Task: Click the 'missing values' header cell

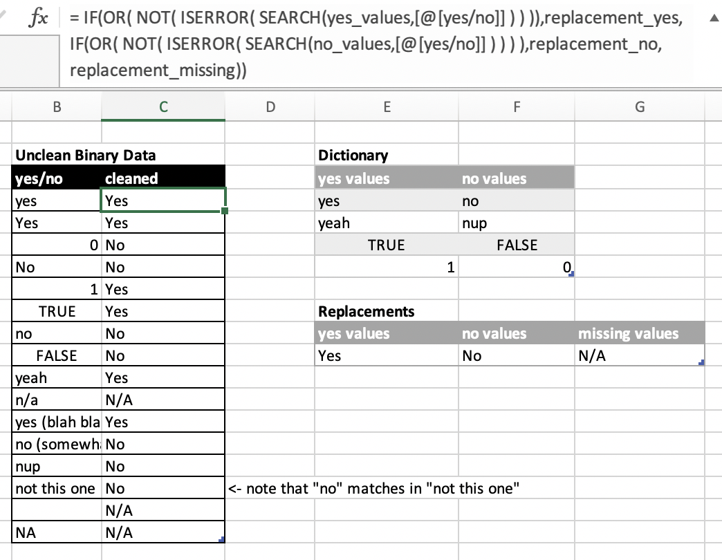Action: (x=639, y=334)
